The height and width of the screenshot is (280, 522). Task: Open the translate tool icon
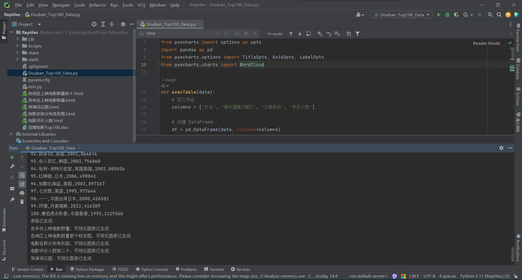pyautogui.click(x=490, y=15)
